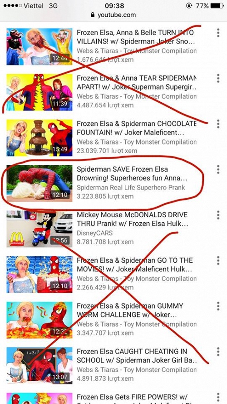Open the TEAR SPIDERMAN APART video title

pos(136,83)
